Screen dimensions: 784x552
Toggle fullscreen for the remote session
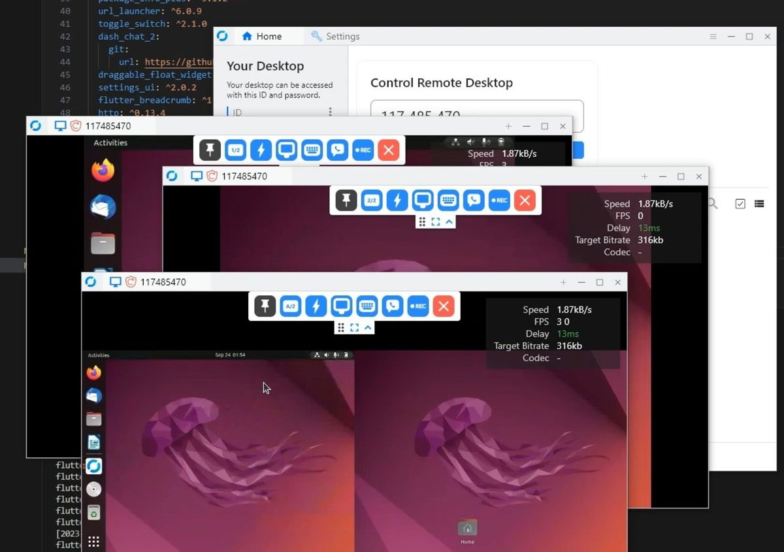pyautogui.click(x=354, y=327)
